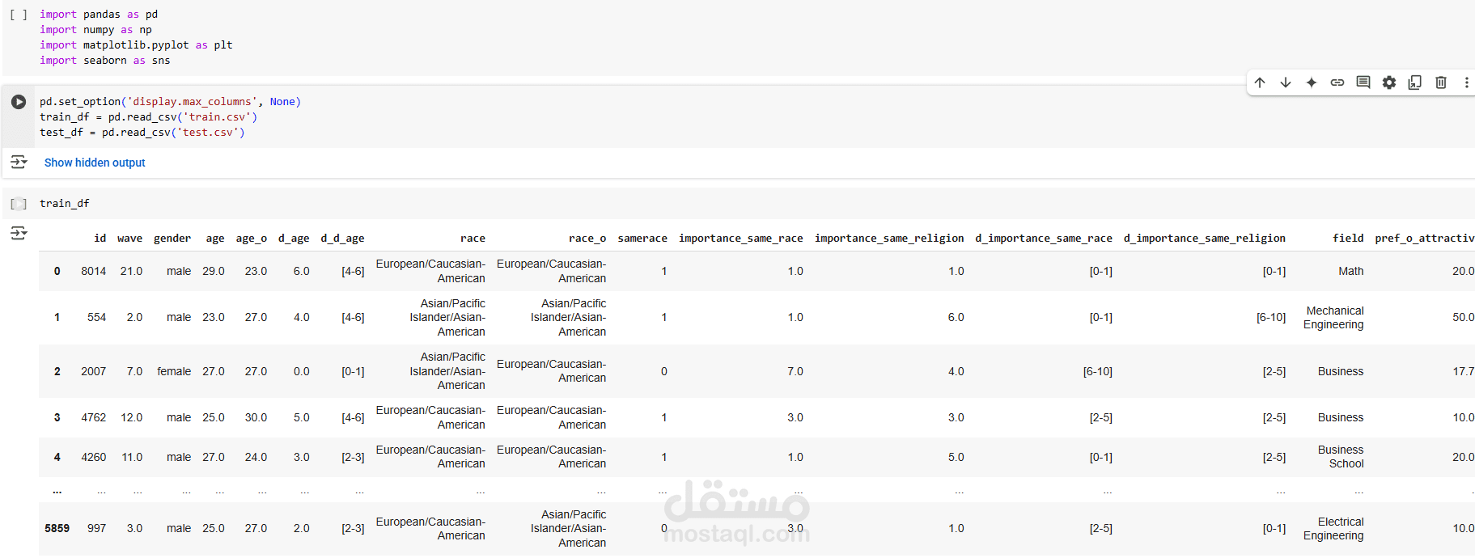1475x558 pixels.
Task: Click the run bracket of the imports cell
Action: [x=19, y=15]
